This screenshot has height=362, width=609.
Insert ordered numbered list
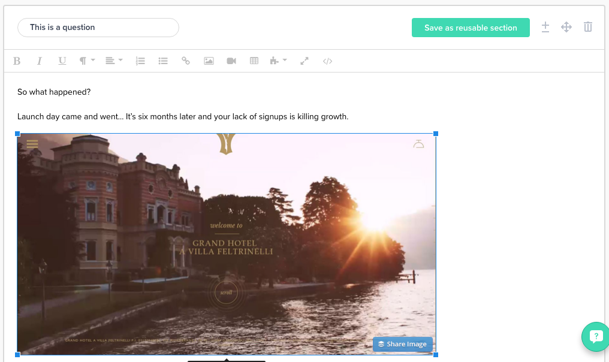(140, 61)
